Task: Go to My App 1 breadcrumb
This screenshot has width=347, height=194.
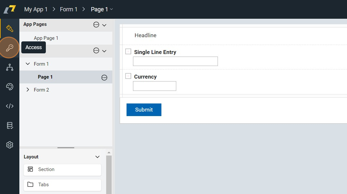Action: coord(36,9)
